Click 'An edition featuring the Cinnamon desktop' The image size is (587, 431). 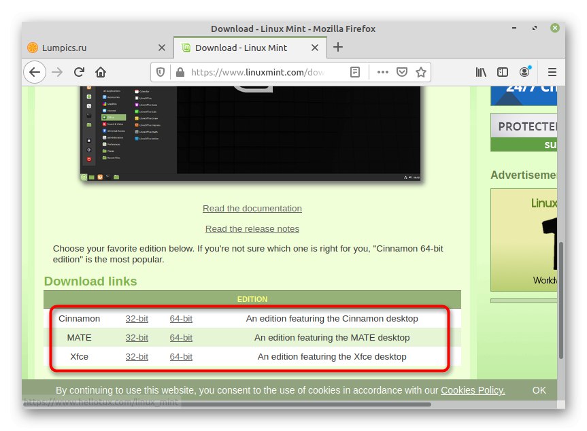coord(332,318)
